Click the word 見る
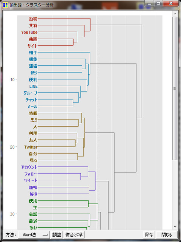 coord(34,160)
